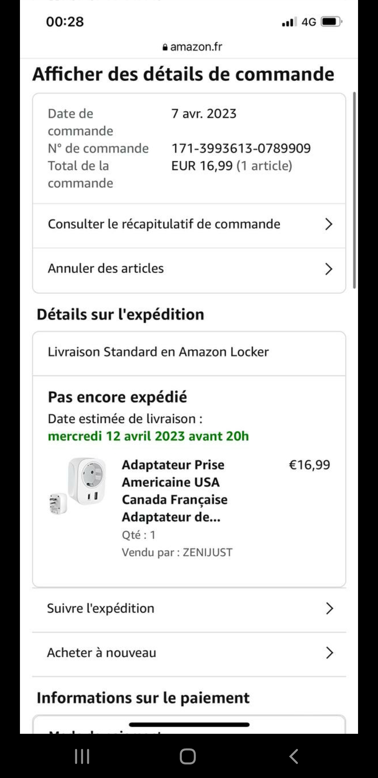Tap the lock icon beside amazon.fr
The image size is (378, 778).
(x=165, y=47)
